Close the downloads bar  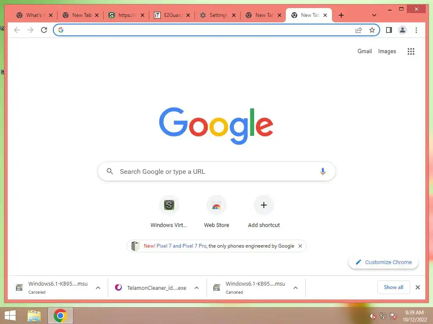[417, 287]
